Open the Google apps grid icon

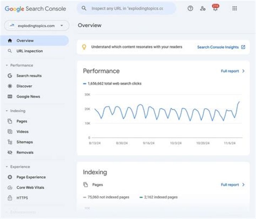(x=235, y=8)
